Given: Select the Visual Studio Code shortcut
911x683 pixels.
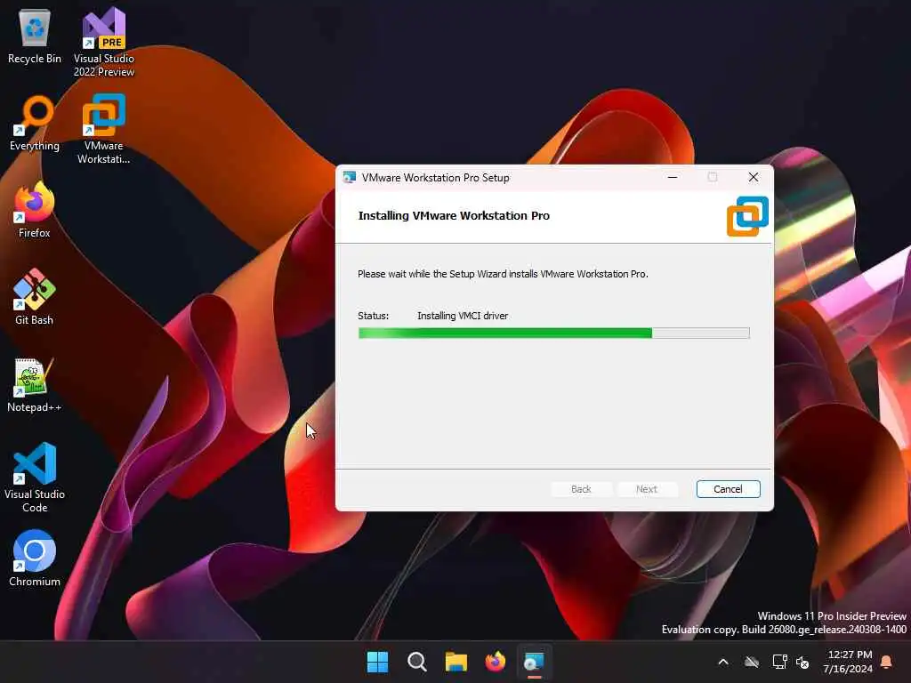Looking at the screenshot, I should tap(35, 478).
